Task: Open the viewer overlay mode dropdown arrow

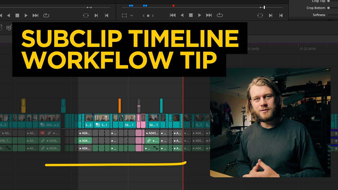Action: point(132,16)
